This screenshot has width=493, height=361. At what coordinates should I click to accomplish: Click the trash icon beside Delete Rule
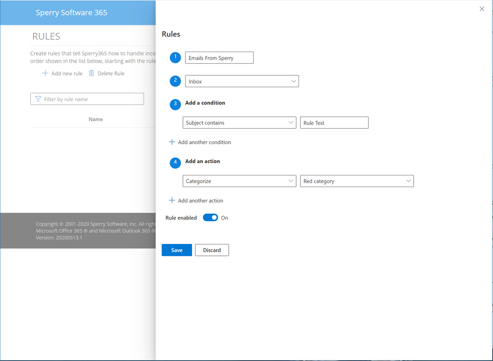pos(91,73)
